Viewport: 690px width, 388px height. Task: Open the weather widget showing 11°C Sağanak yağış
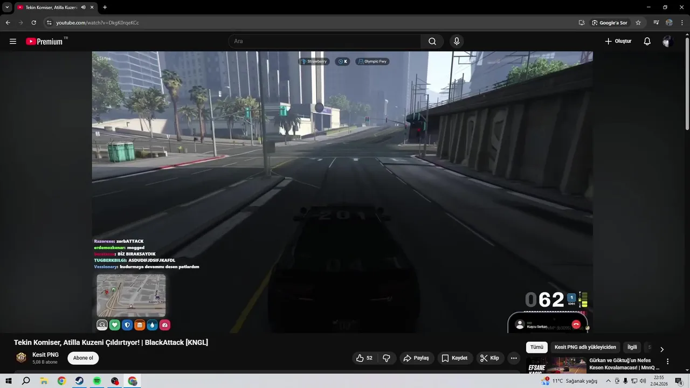point(570,381)
